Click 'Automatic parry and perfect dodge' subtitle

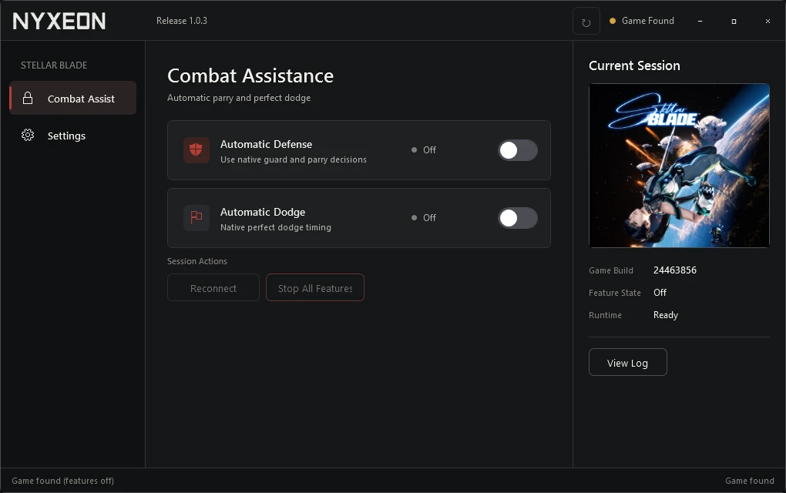239,98
